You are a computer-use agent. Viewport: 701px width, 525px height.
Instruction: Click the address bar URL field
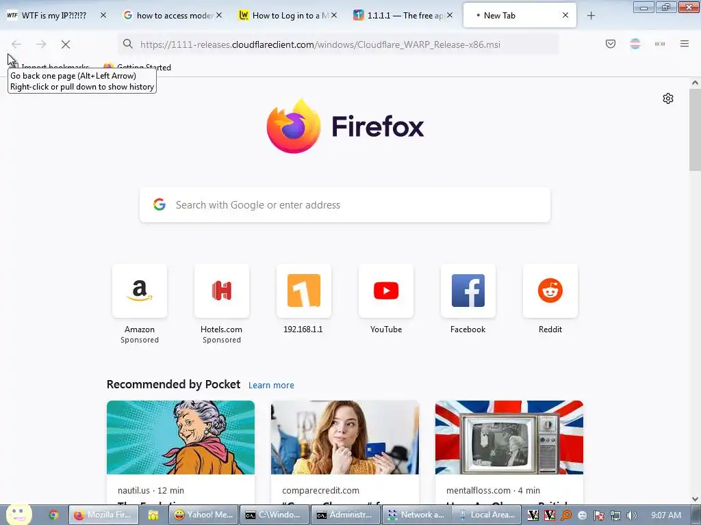pyautogui.click(x=338, y=44)
